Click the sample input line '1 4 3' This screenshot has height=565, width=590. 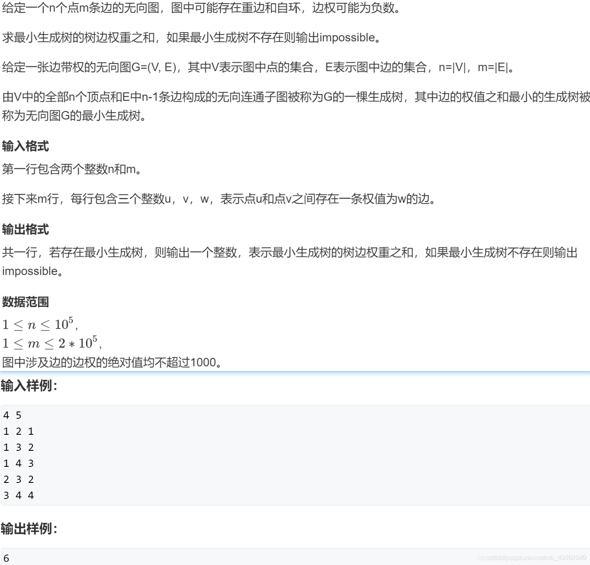18,463
